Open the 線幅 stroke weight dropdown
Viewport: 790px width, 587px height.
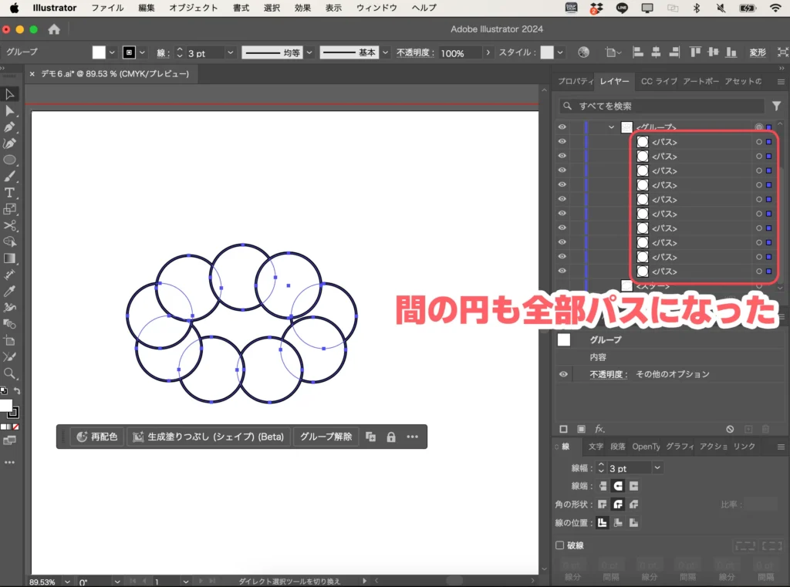point(657,467)
